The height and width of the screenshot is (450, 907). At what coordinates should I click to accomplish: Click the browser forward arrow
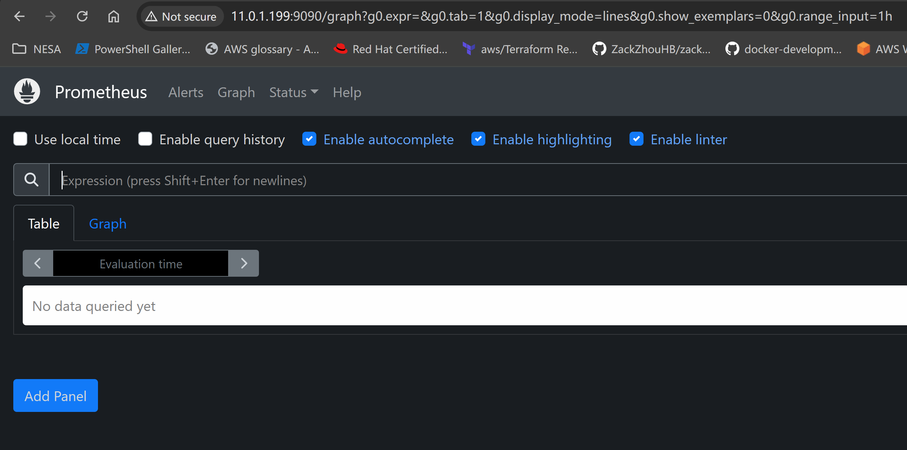click(x=51, y=16)
